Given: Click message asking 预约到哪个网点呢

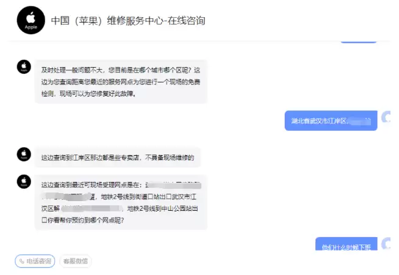Looking at the screenshot, I should pos(121,202).
